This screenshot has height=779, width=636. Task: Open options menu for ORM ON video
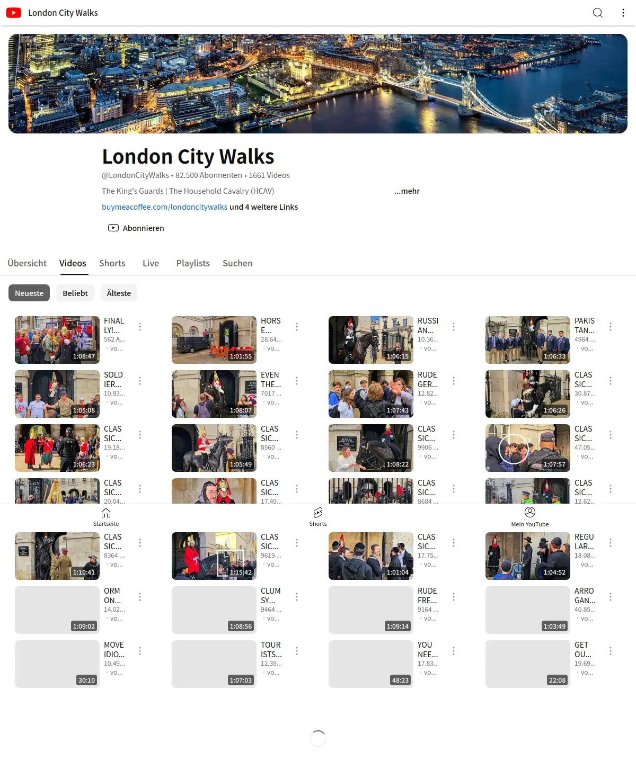(140, 597)
